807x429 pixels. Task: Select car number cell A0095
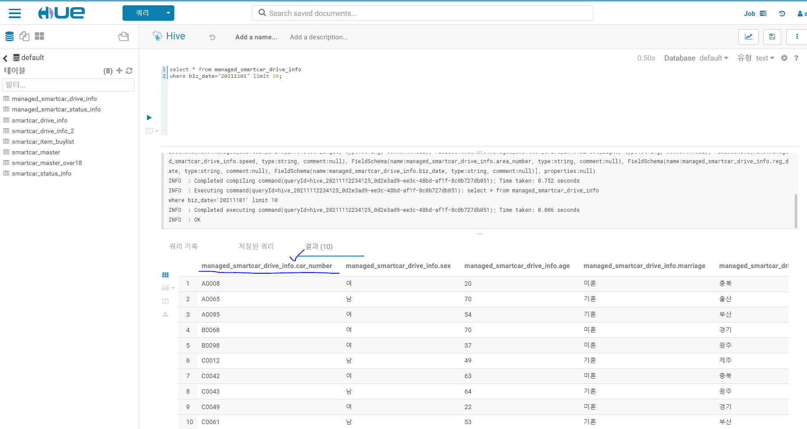211,314
